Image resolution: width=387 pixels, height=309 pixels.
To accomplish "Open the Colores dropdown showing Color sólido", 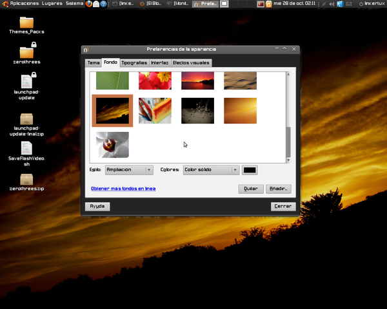I will coord(211,170).
